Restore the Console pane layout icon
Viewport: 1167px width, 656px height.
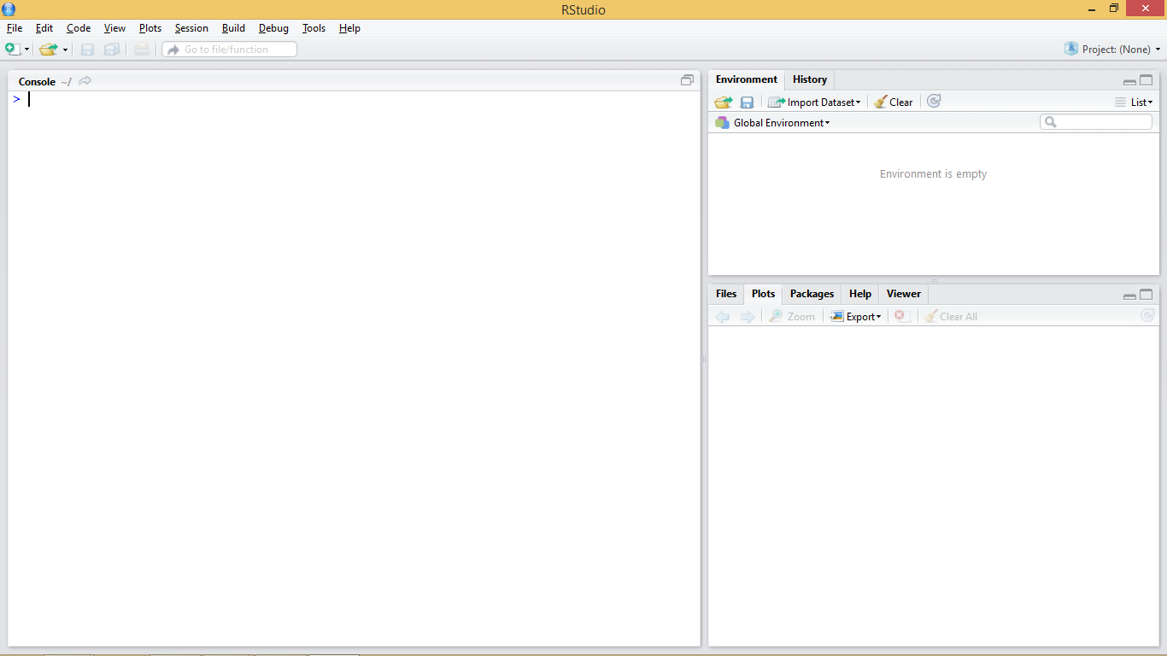point(687,80)
